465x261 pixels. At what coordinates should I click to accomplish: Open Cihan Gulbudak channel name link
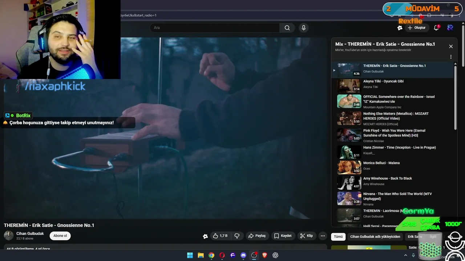pos(30,233)
